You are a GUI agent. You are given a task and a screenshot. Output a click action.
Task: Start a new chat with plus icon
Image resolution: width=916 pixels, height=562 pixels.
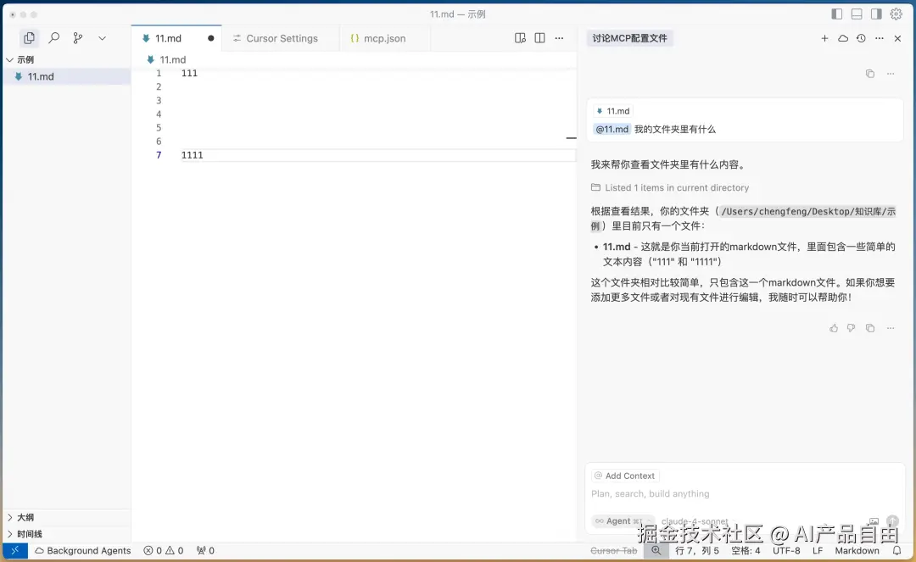[824, 38]
